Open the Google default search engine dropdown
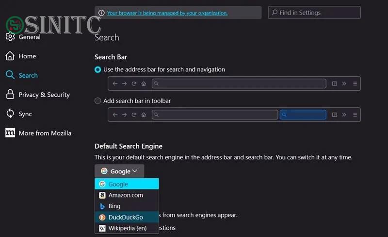 click(x=119, y=171)
